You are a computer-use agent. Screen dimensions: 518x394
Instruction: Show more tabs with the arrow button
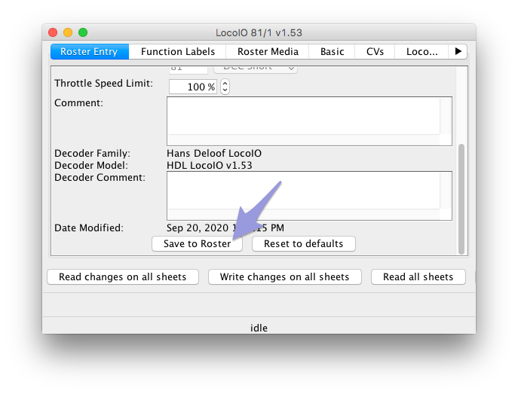point(457,52)
